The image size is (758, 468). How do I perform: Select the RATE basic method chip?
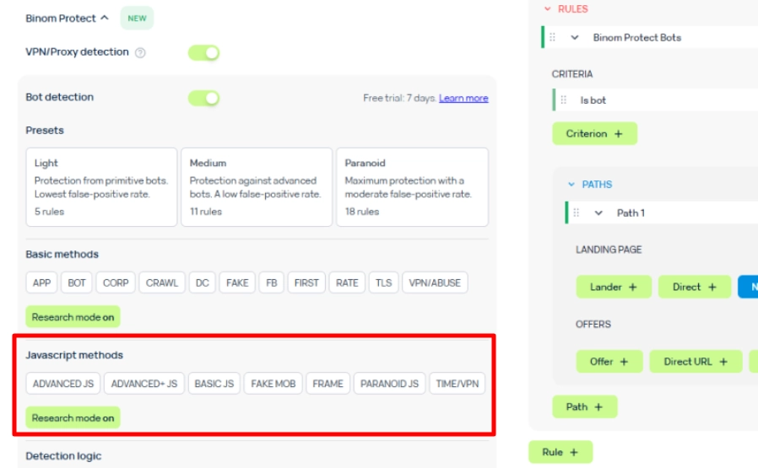[x=347, y=282]
